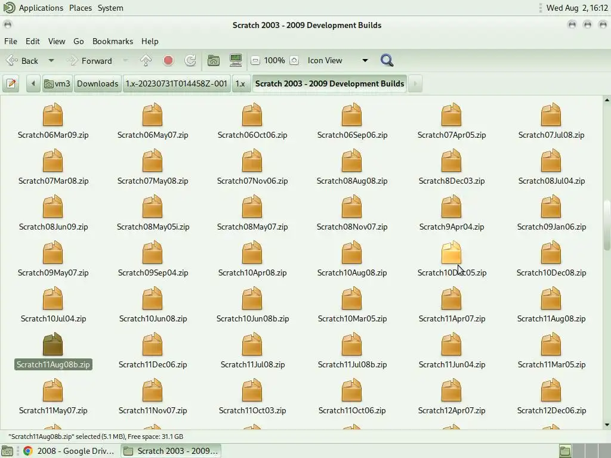Select Scratch12Dec06.zip archive icon
This screenshot has height=458, width=611.
[x=551, y=390]
